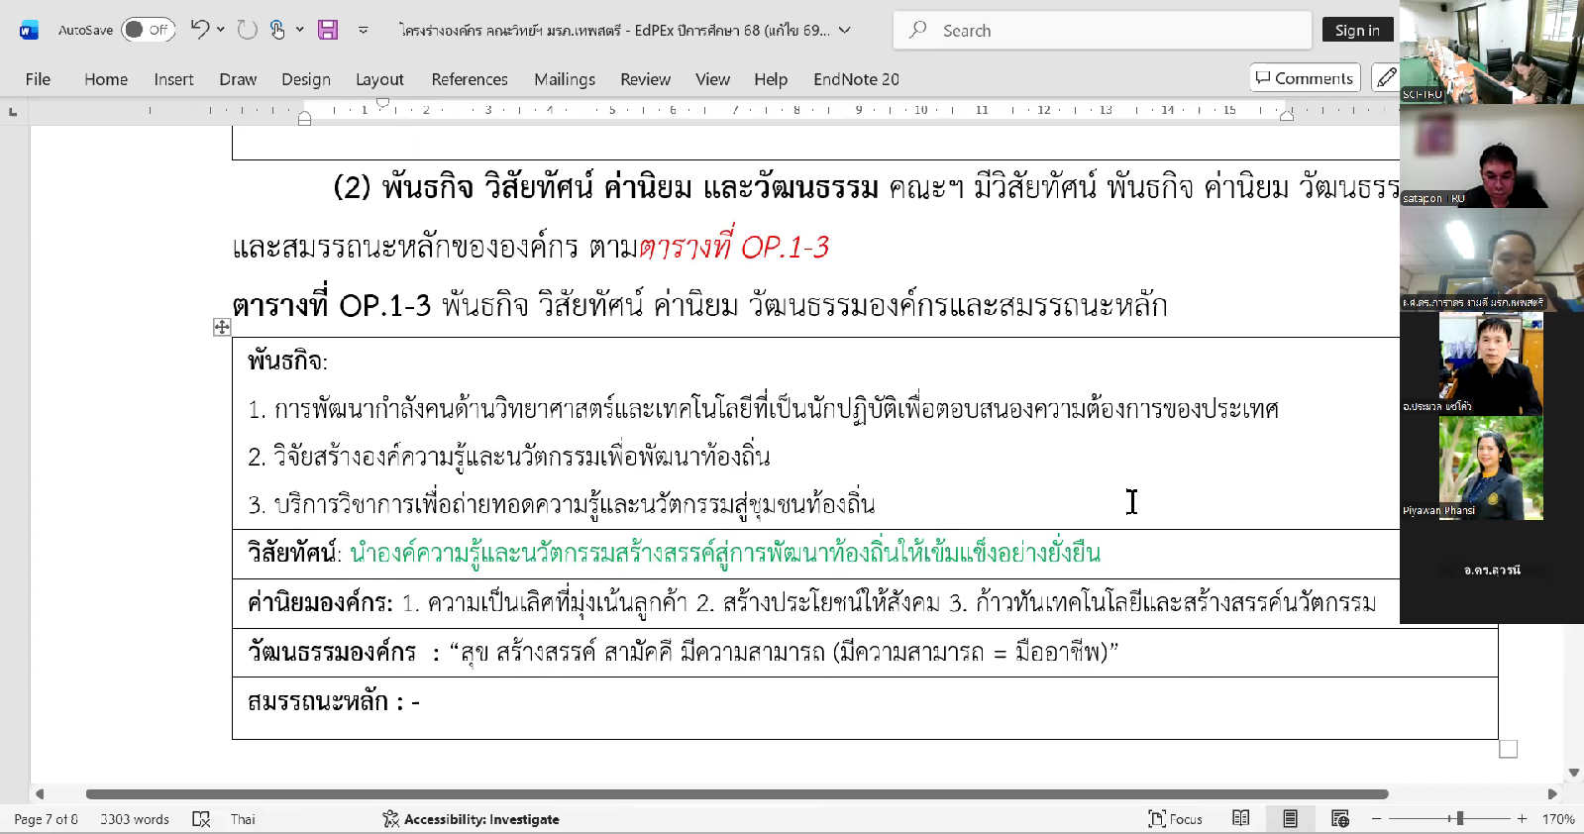Expand Customize Quick Access Toolbar dropdown
Image resolution: width=1584 pixels, height=834 pixels.
click(364, 30)
